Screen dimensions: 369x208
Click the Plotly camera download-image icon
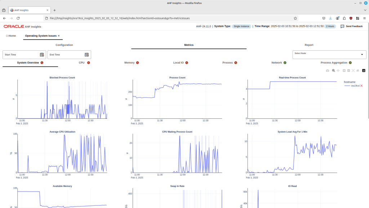327,71
